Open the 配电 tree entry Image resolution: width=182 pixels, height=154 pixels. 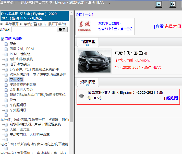click(x=13, y=44)
